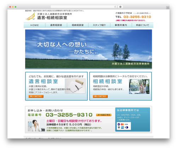The image size is (177, 149).
Task: Open the HOME menu item
Action: [35, 25]
